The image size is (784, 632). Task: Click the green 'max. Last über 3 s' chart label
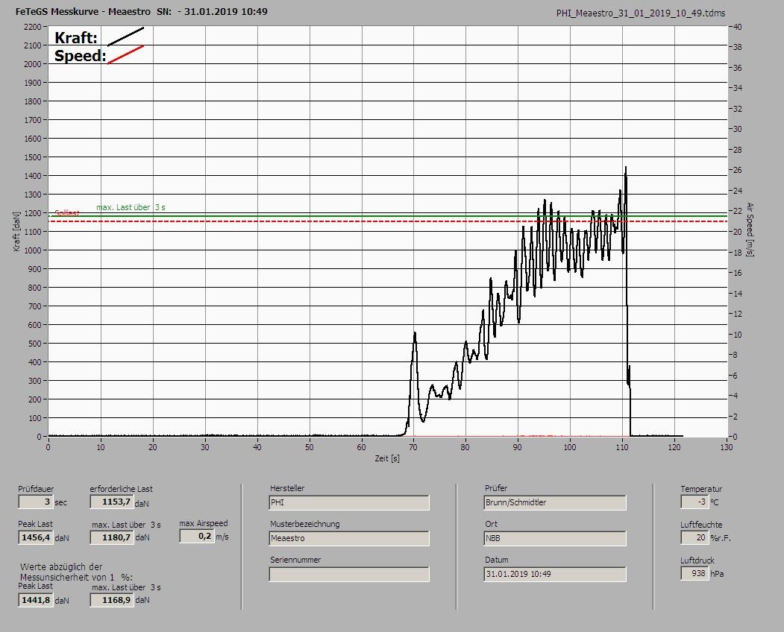click(x=131, y=207)
